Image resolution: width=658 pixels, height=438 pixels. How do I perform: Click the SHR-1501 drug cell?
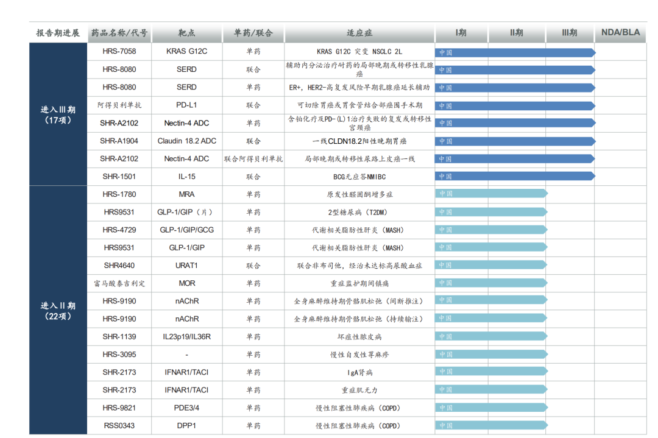click(119, 177)
